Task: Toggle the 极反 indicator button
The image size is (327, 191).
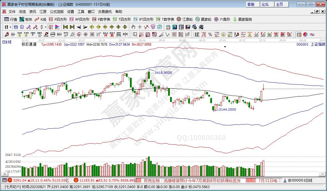Action: [51, 27]
